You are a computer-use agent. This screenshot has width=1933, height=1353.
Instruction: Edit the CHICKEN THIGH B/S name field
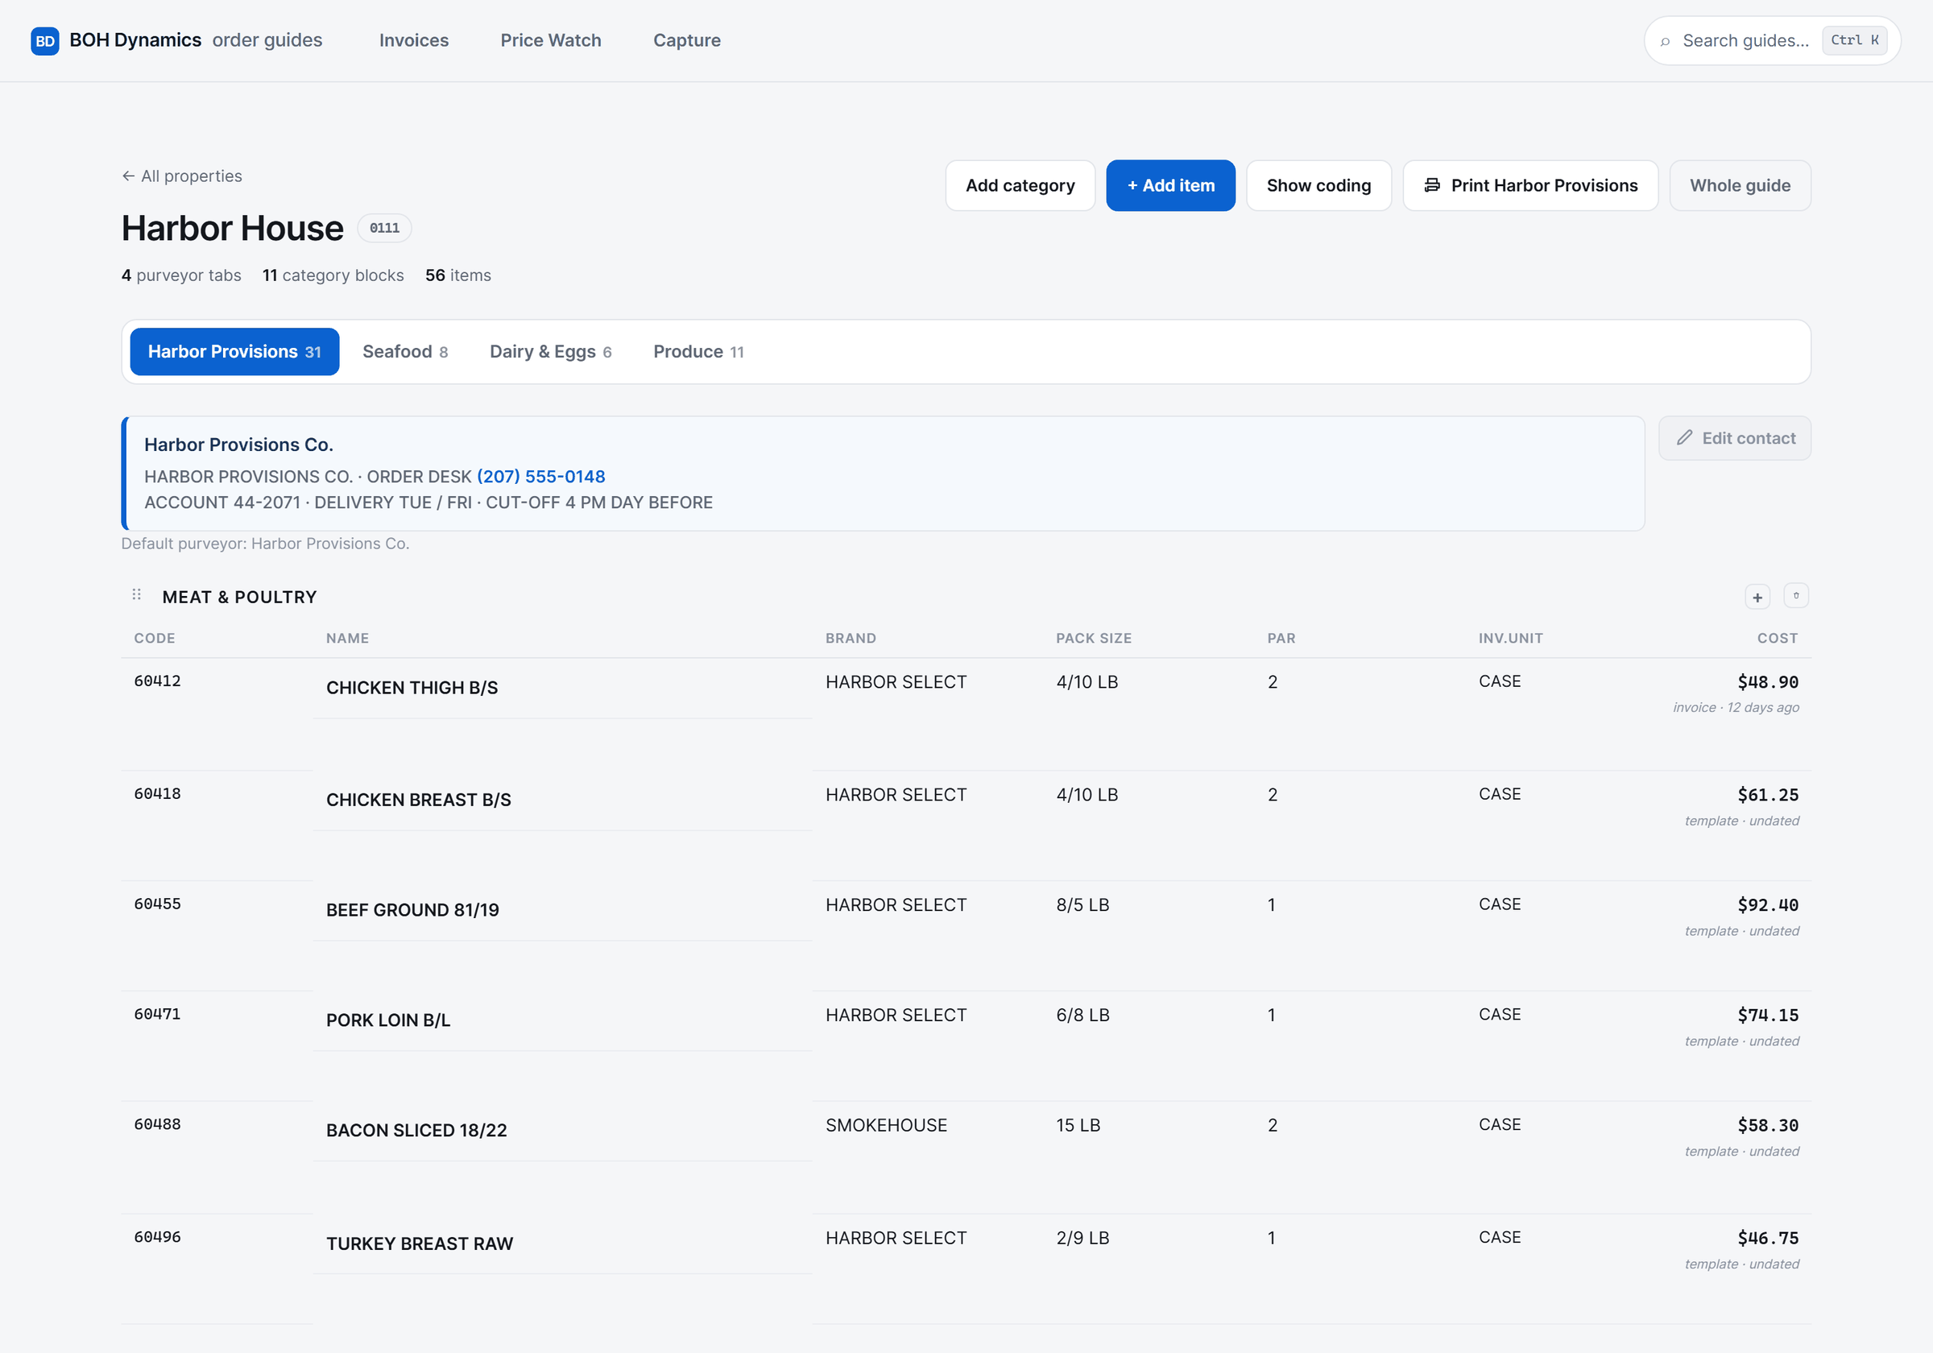(562, 688)
